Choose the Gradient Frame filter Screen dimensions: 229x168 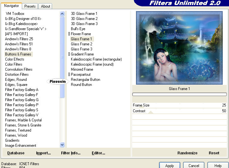coord(82,54)
